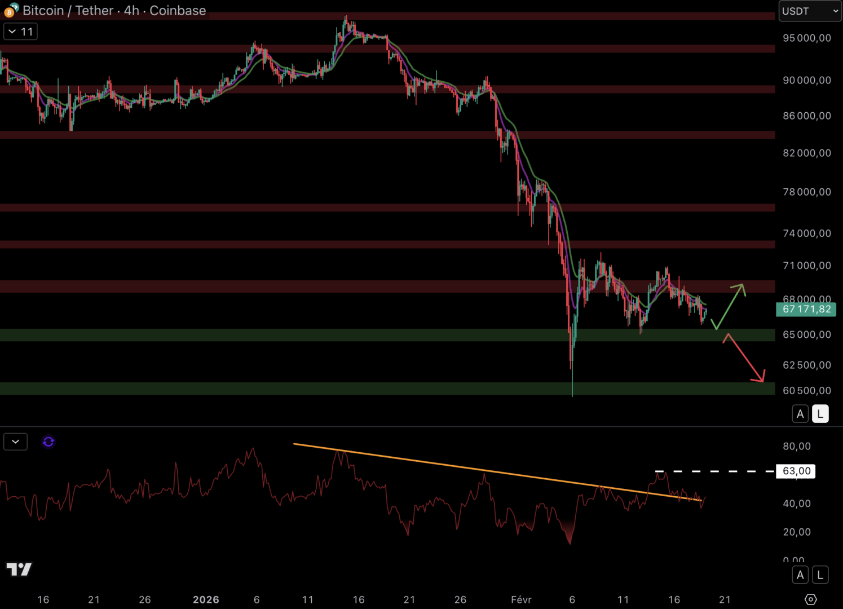The image size is (843, 609).
Task: Expand the indicator pane legend chevron
Action: click(x=15, y=442)
